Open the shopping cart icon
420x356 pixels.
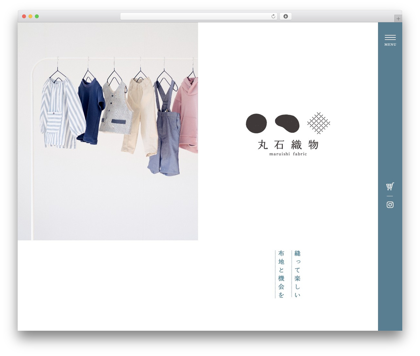(390, 187)
